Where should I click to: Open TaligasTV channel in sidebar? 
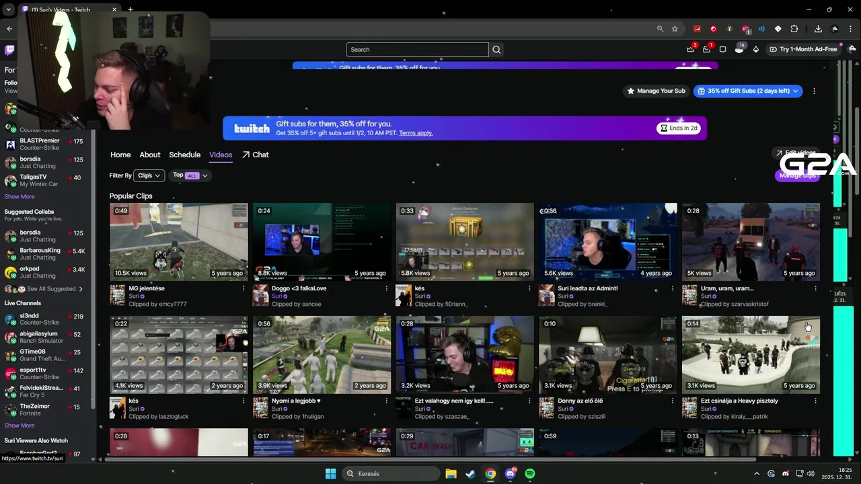(44, 180)
